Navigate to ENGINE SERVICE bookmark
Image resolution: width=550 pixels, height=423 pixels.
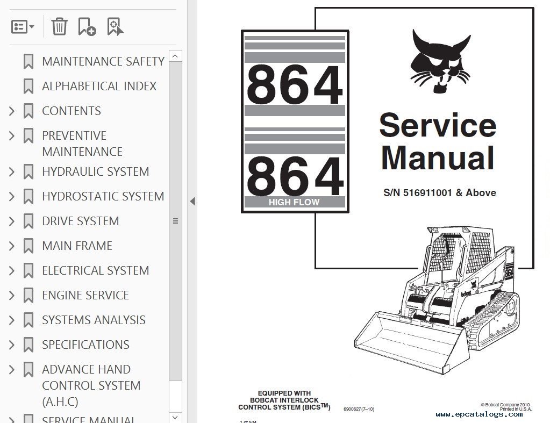coord(85,295)
